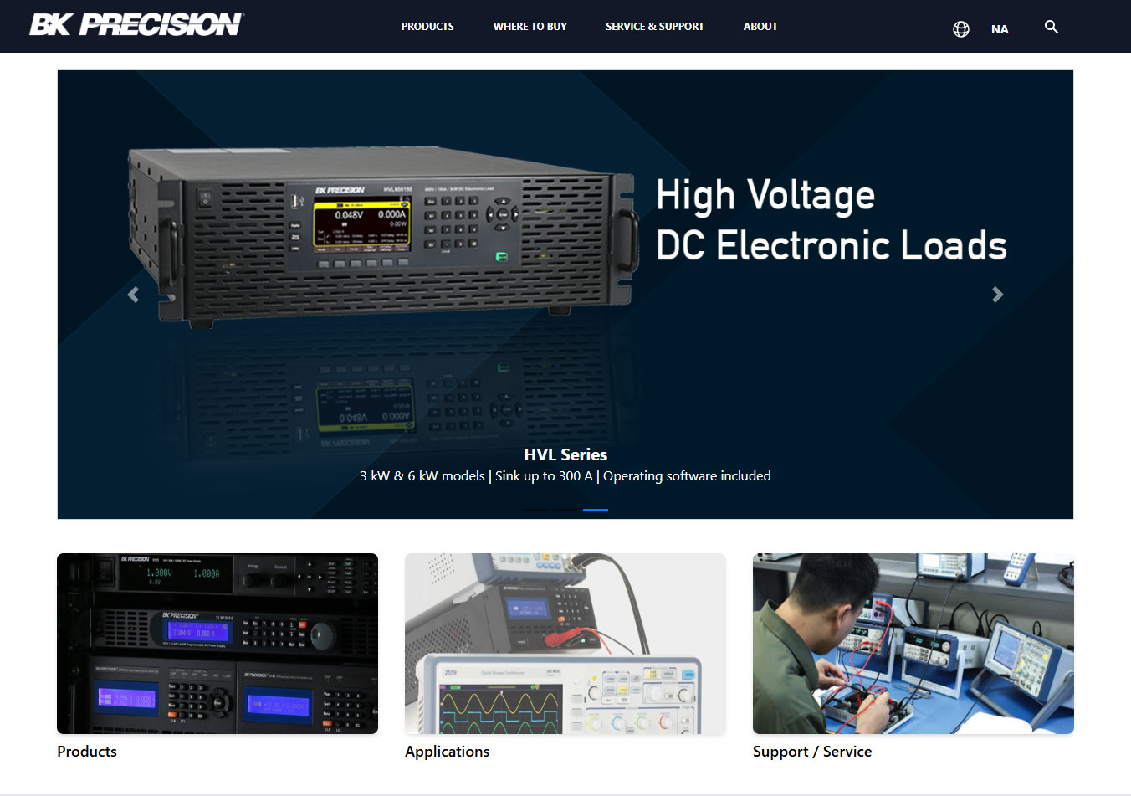Open the Where to Buy menu
The image size is (1131, 796).
(530, 27)
